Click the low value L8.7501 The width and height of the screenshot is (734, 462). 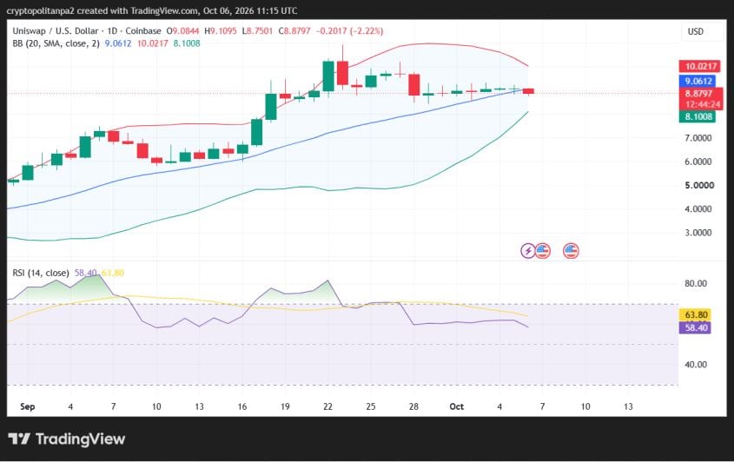pos(257,31)
